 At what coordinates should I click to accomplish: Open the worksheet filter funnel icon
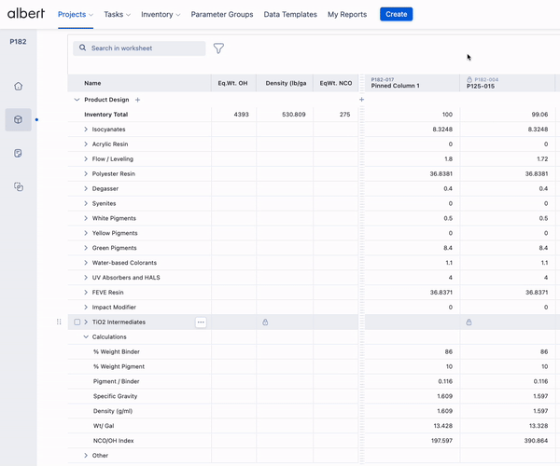click(218, 48)
